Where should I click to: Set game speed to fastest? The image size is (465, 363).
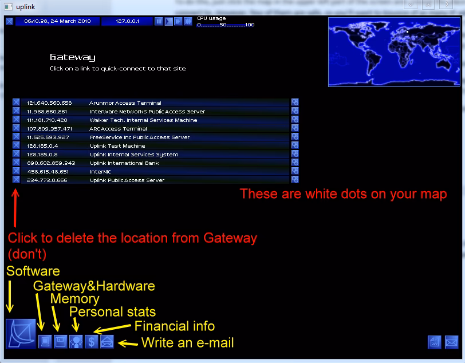(188, 21)
